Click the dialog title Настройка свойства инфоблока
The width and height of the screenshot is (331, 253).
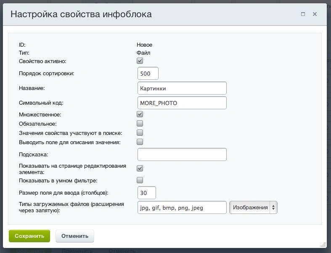[81, 14]
